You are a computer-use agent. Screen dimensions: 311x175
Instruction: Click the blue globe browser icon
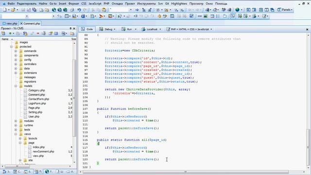(x=237, y=10)
